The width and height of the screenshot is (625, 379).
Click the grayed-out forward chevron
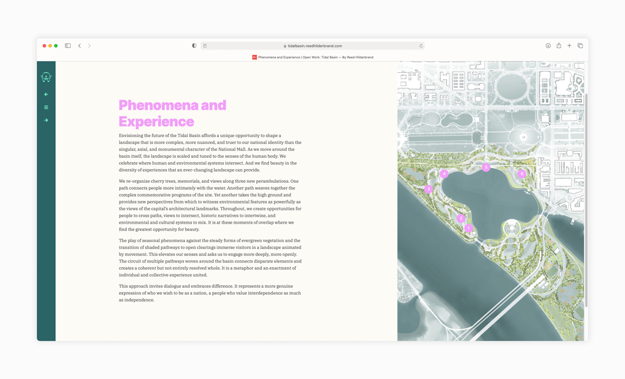90,45
